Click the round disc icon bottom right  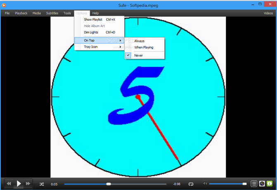[x=262, y=183]
